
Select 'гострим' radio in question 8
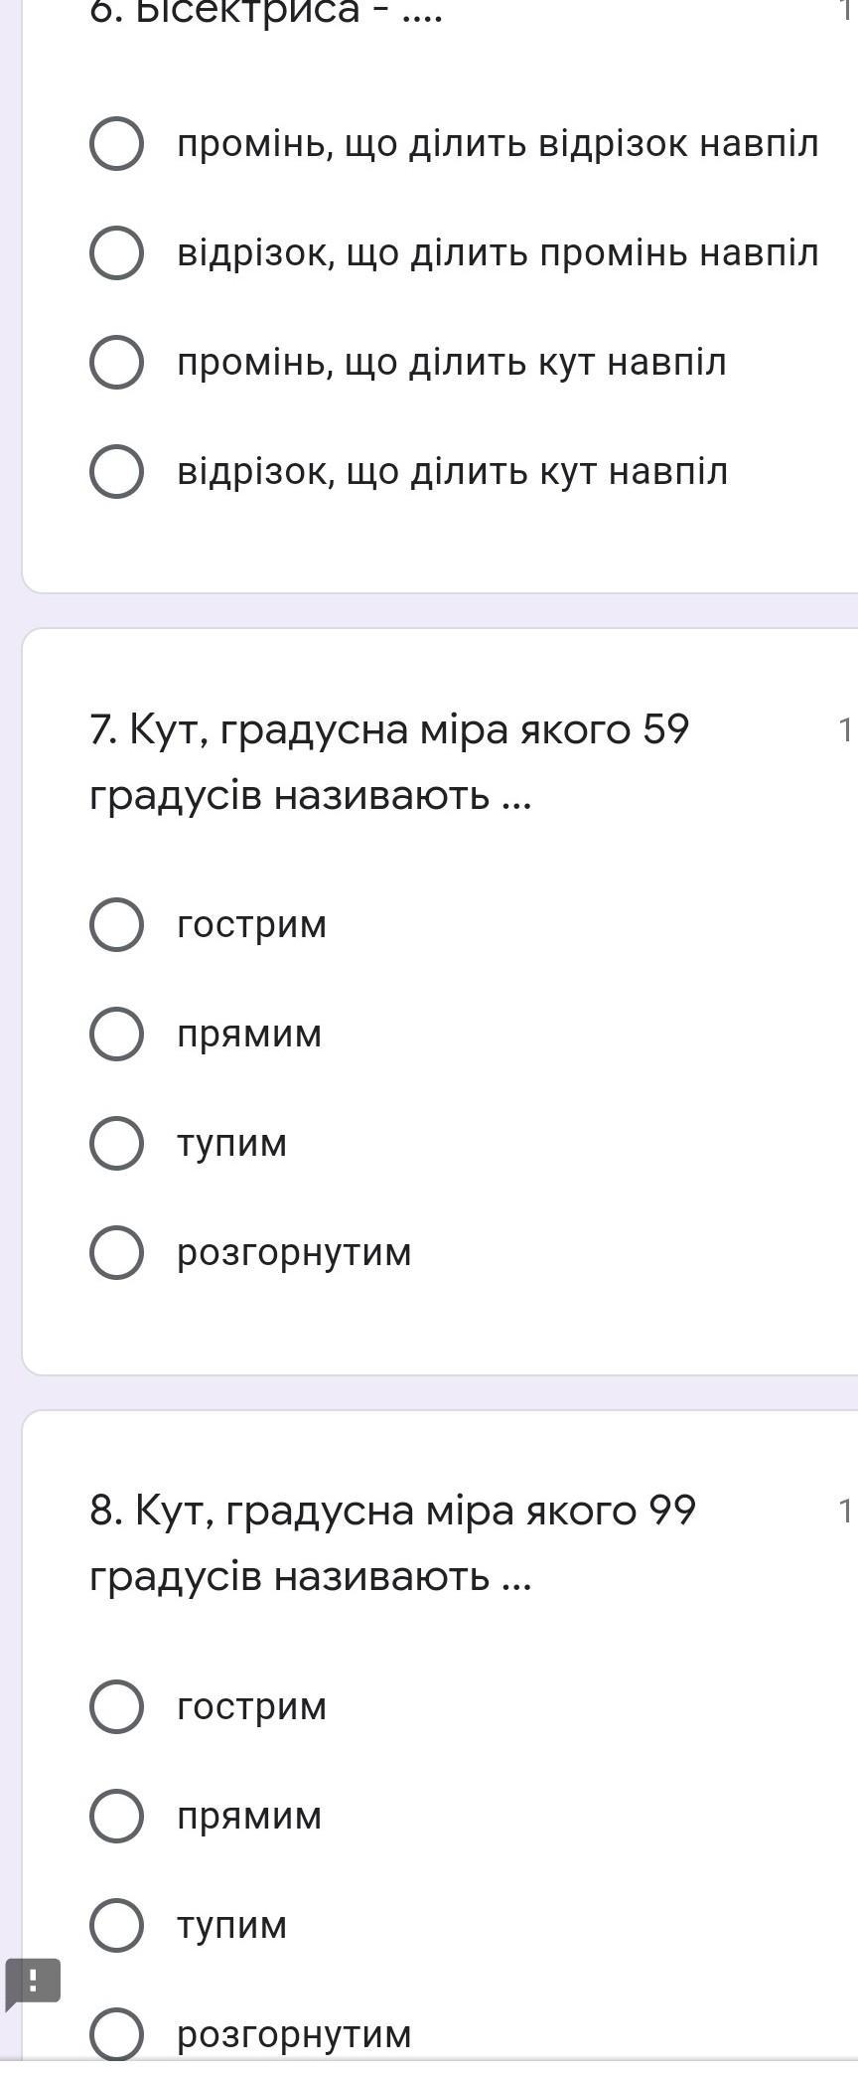(116, 1706)
